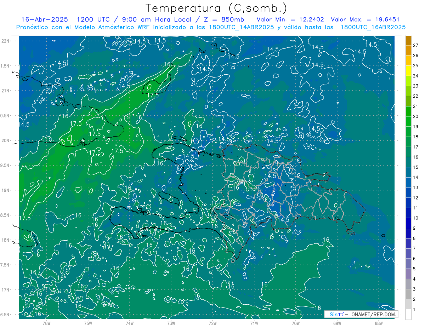
Task: Click the '20N' latitude axis label
Action: (x=6, y=140)
